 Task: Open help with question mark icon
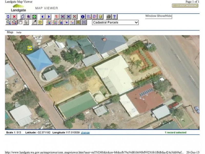tap(114, 17)
